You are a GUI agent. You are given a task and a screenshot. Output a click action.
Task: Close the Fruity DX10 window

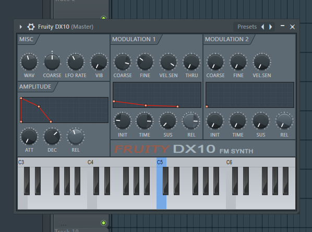click(x=292, y=27)
